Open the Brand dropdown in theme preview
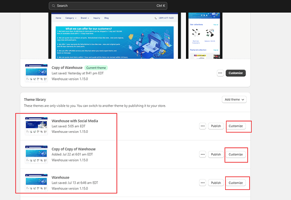This screenshot has width=291, height=200. pyautogui.click(x=85, y=18)
